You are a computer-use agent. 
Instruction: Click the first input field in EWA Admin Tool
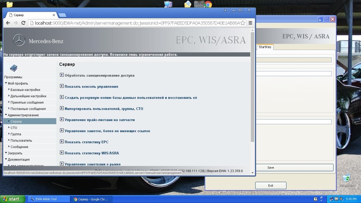(x=294, y=60)
